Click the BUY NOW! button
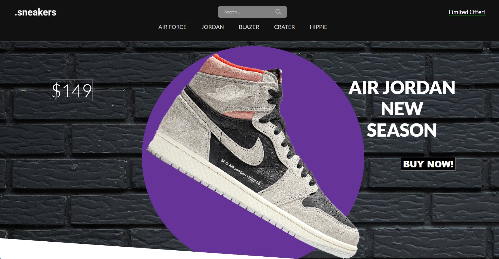The height and width of the screenshot is (259, 499). [428, 164]
